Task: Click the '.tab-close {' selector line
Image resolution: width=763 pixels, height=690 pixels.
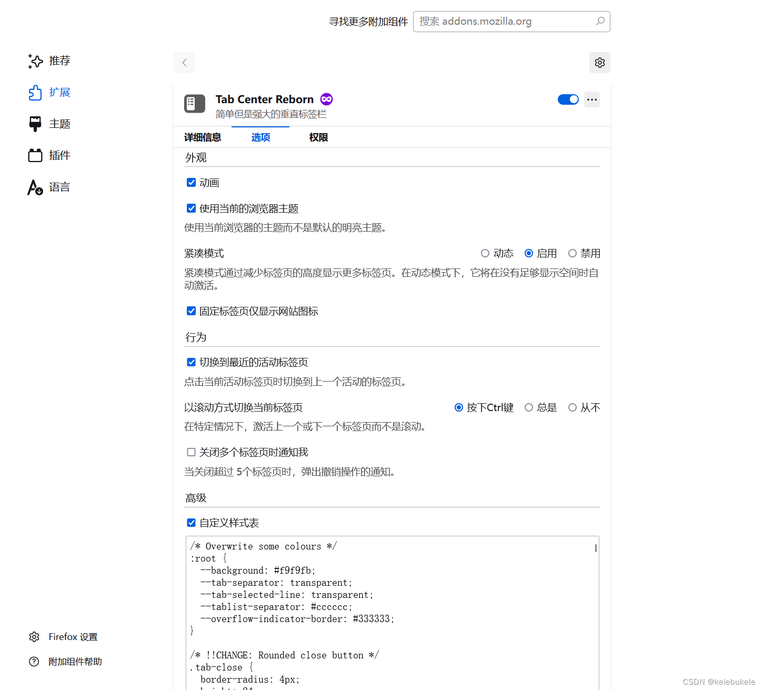Action: tap(222, 667)
